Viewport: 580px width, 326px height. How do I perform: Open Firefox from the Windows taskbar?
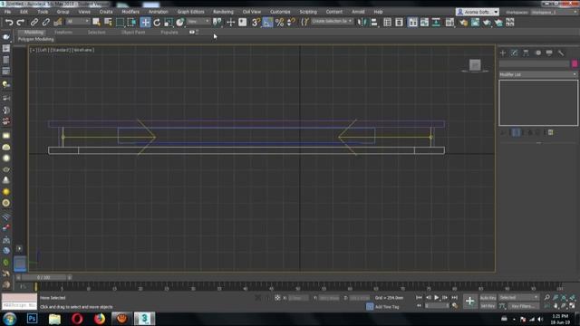(100, 319)
